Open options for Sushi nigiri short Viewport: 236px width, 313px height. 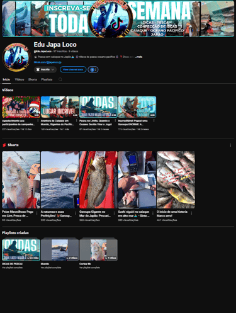153,213
